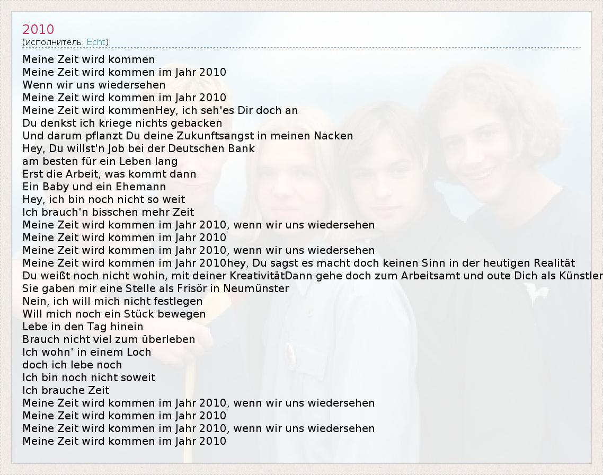
Task: Click the song title heading 2010
Action: (x=38, y=29)
